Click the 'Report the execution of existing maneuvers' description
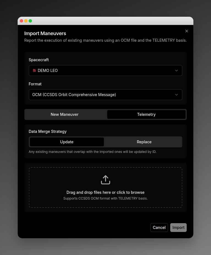The image size is (211, 255). (x=105, y=40)
